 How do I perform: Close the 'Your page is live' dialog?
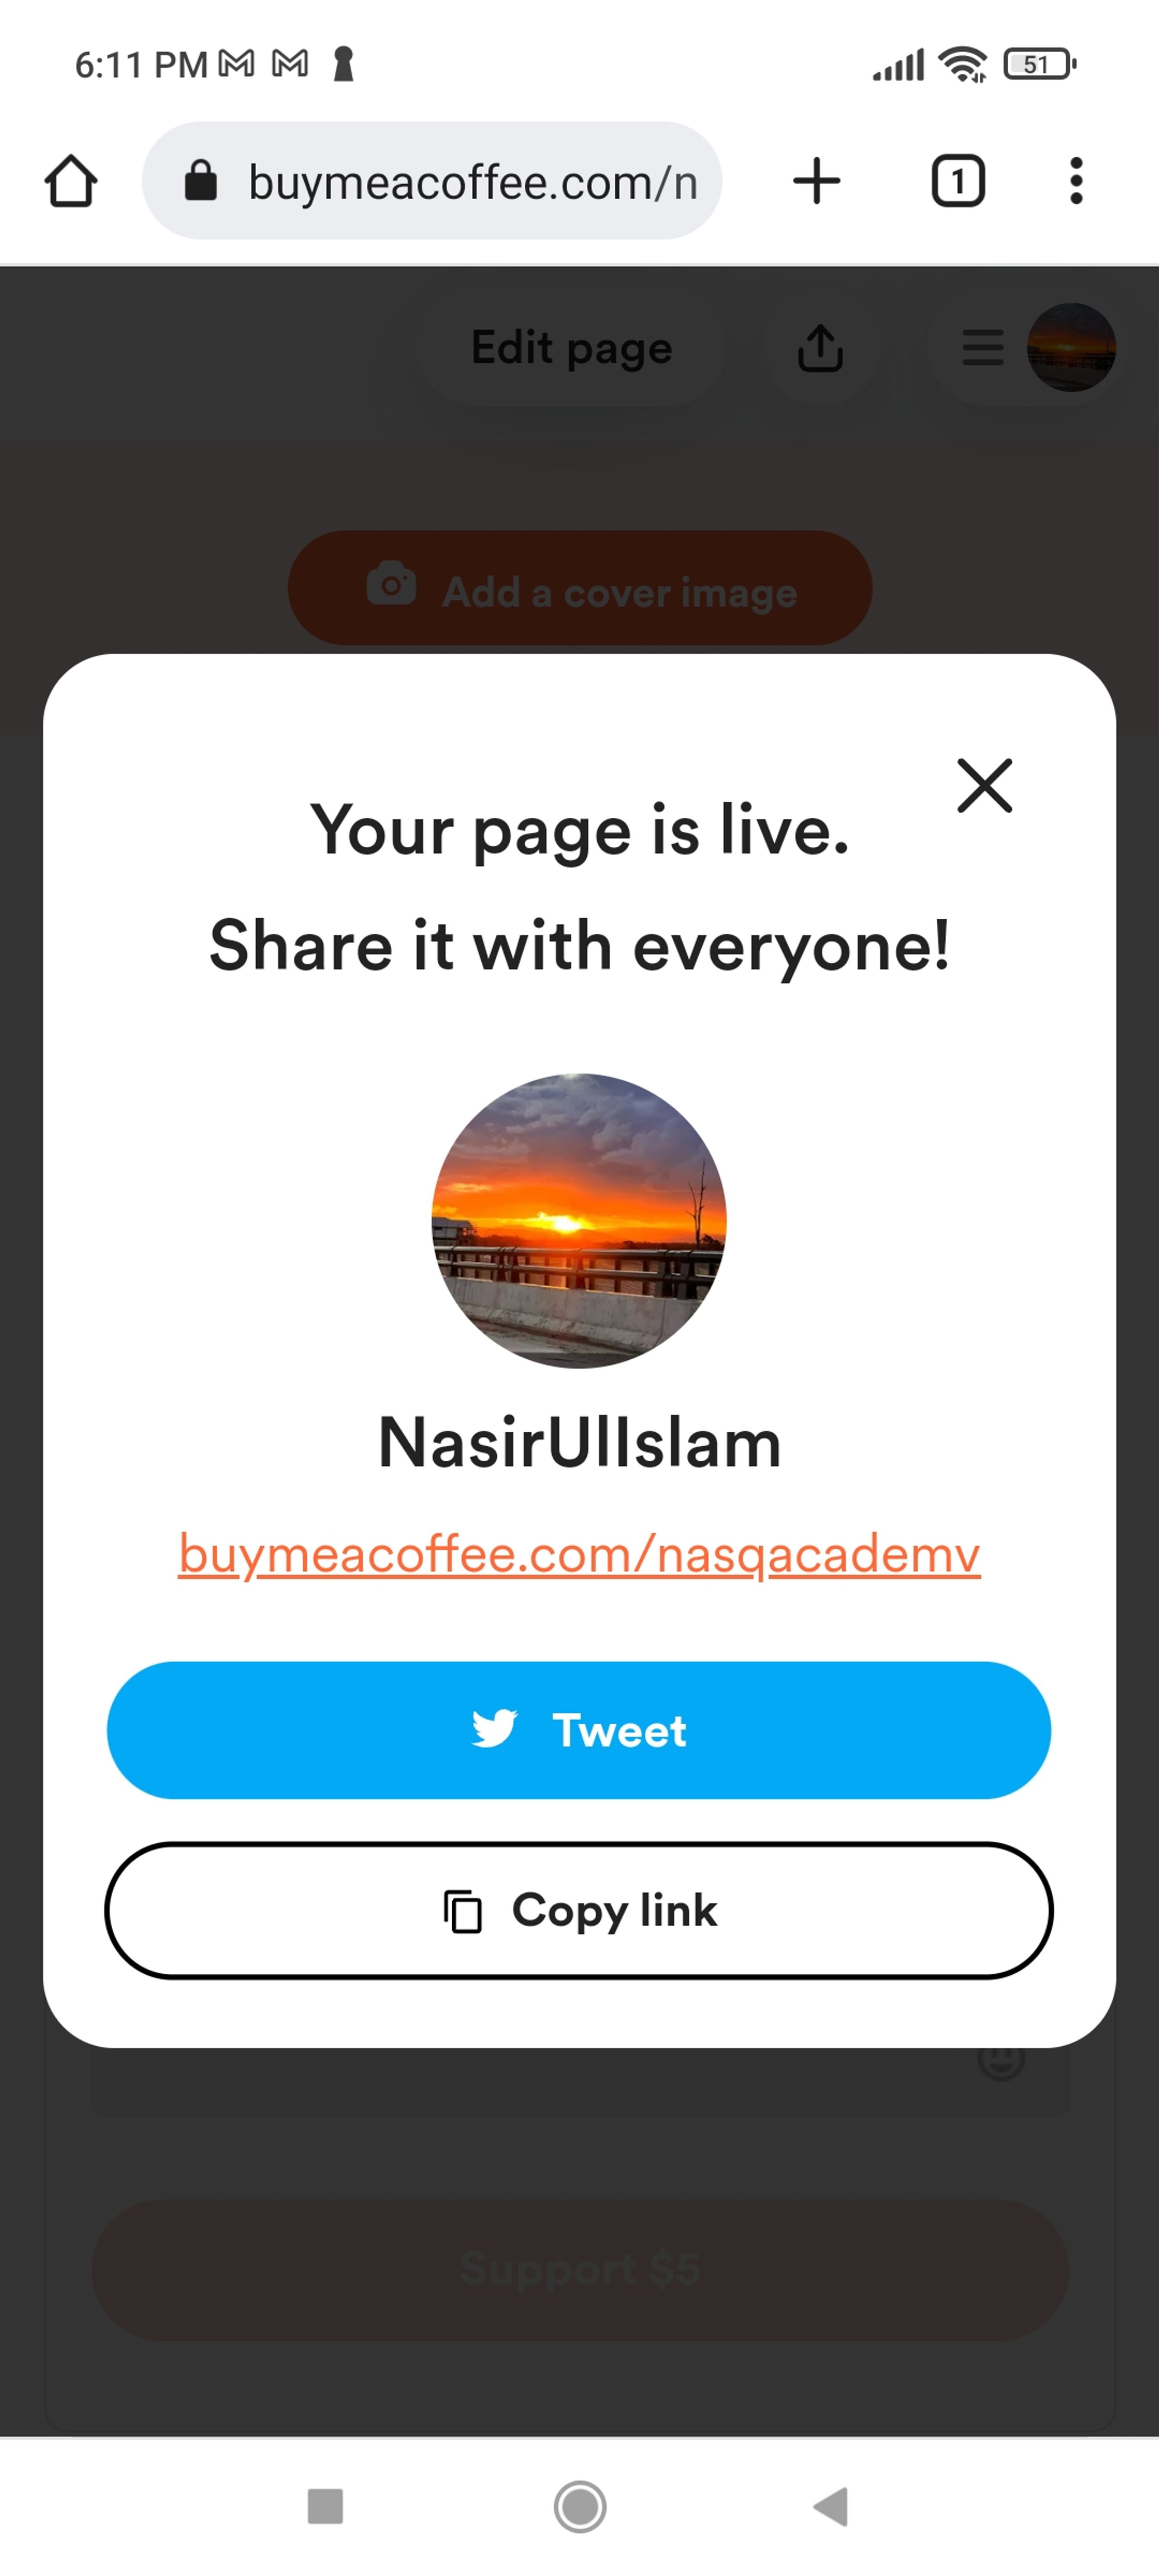[x=985, y=786]
